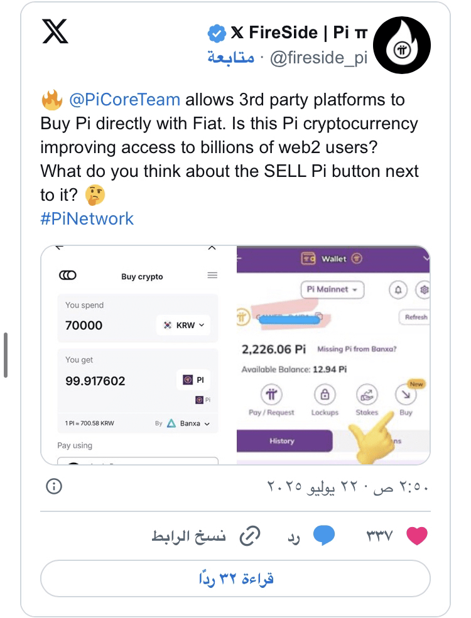The height and width of the screenshot is (618, 471).
Task: Click the follow link beside @fireside_pi
Action: [x=230, y=58]
